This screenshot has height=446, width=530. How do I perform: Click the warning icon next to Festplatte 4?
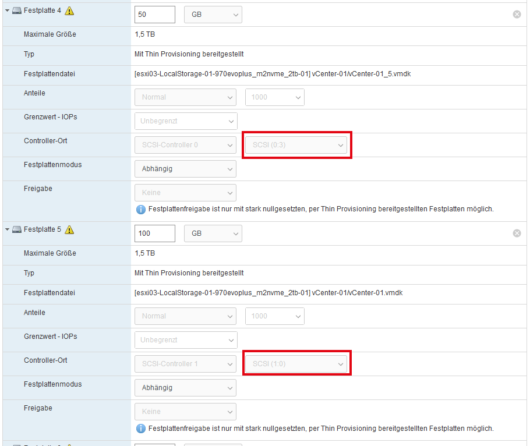coord(70,10)
